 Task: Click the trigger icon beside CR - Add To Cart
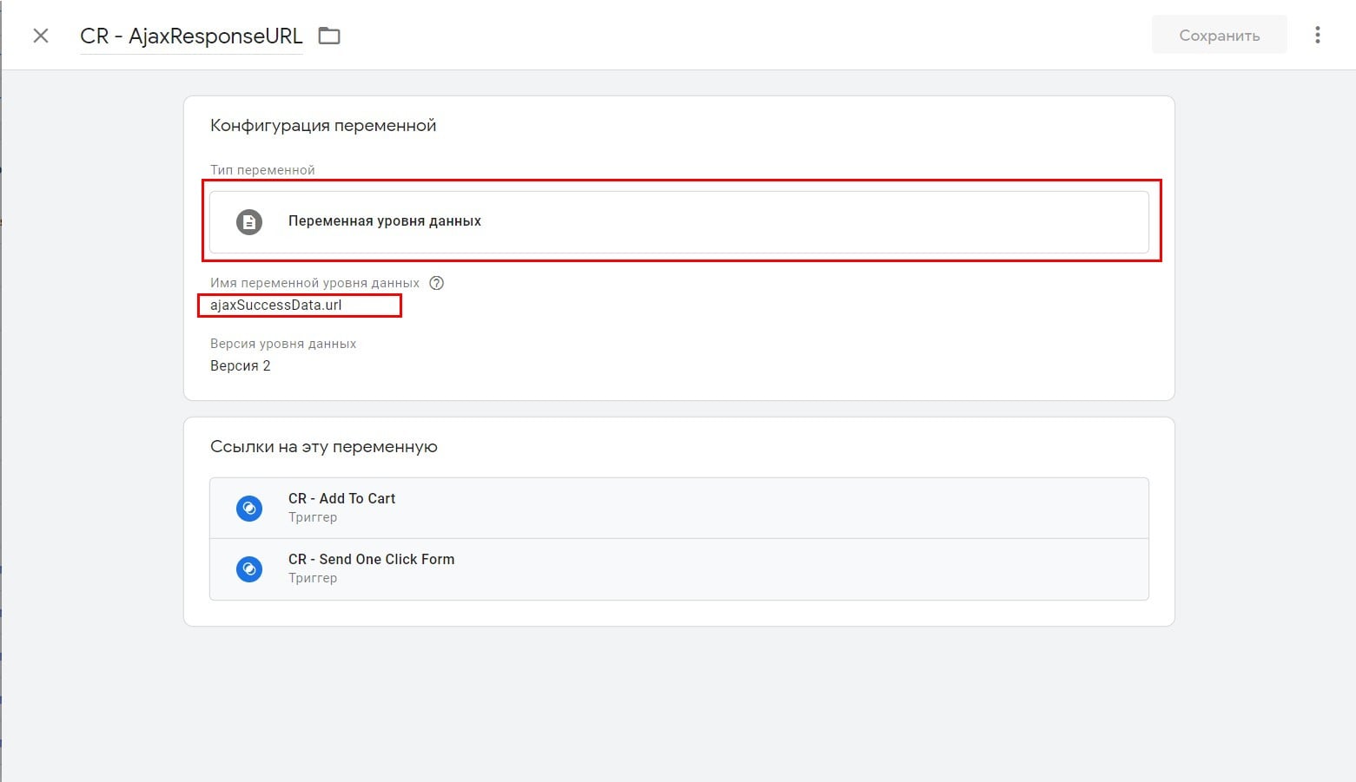tap(249, 508)
